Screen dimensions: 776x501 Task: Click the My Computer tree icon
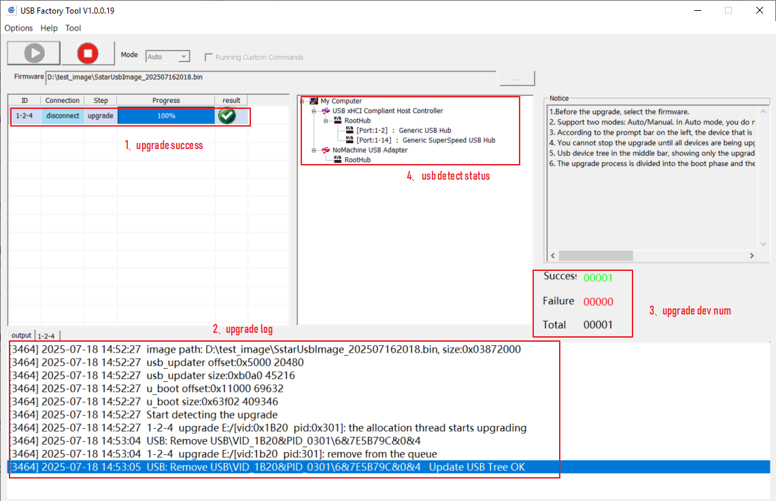point(314,101)
